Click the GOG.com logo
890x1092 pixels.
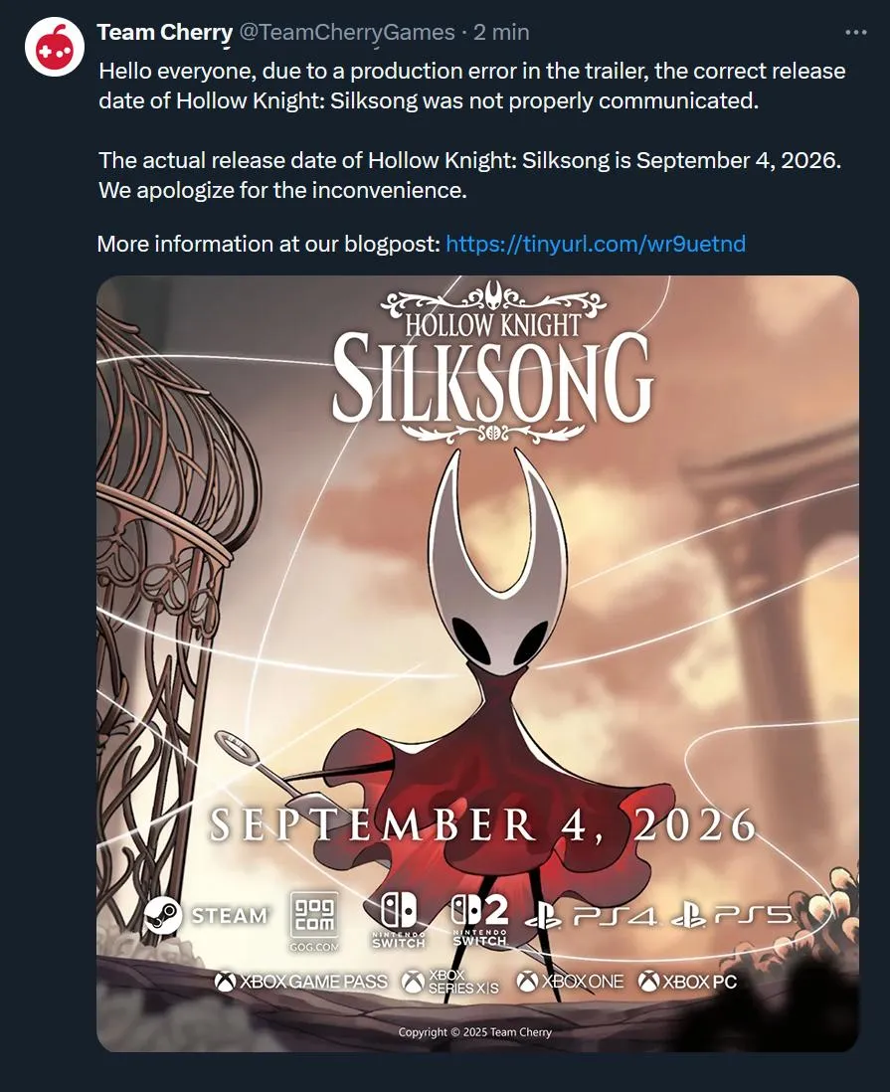(x=314, y=921)
